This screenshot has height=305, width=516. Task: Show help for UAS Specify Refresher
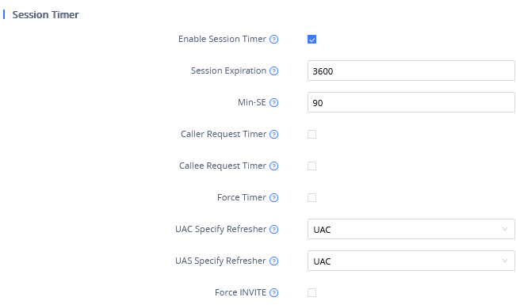point(273,261)
